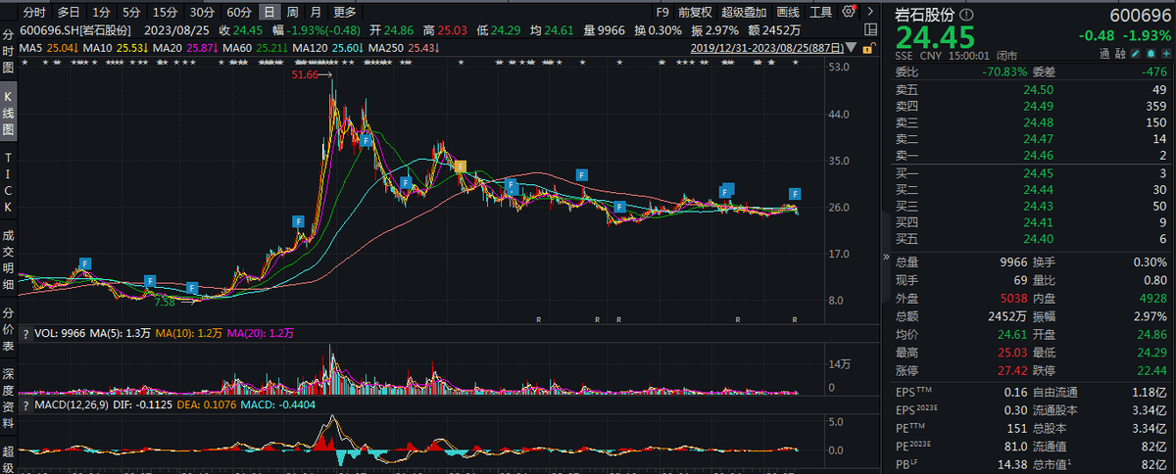Click the 51.66 peak price marker

(307, 74)
